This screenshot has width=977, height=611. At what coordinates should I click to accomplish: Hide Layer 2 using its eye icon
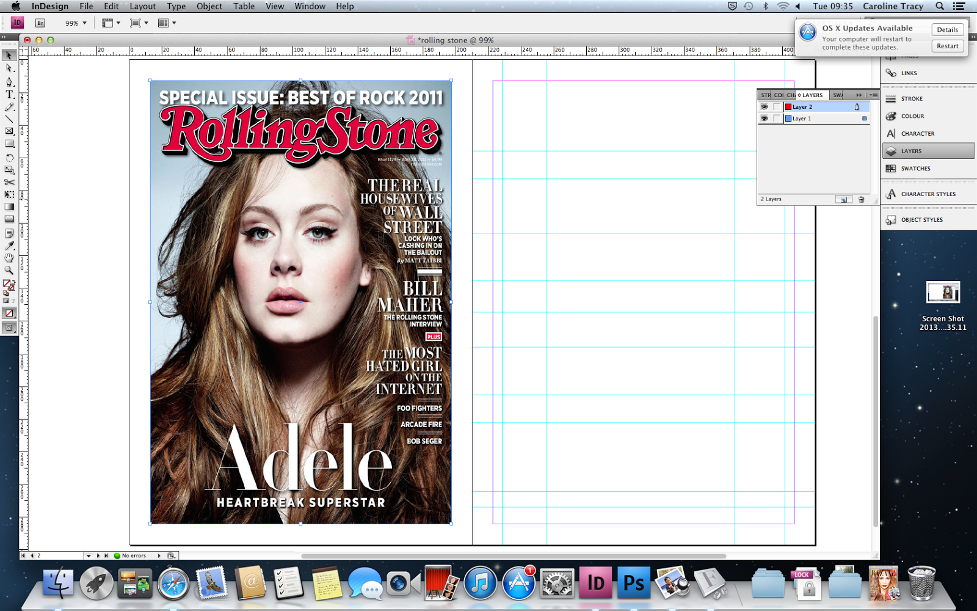[764, 107]
